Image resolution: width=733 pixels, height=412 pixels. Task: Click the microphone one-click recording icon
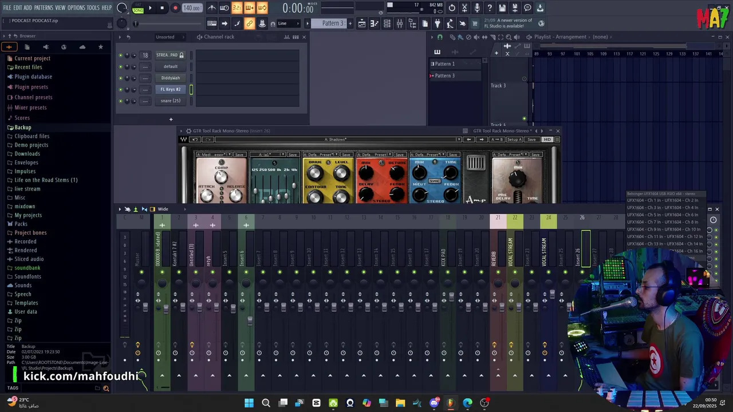pos(477,8)
